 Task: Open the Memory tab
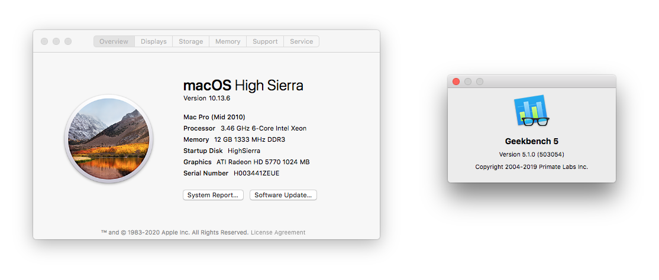click(228, 41)
